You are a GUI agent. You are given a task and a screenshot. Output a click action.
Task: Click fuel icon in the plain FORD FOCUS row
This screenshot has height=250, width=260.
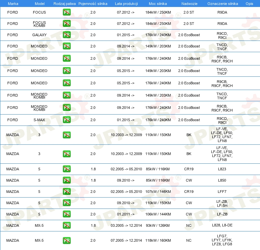point(66,12)
